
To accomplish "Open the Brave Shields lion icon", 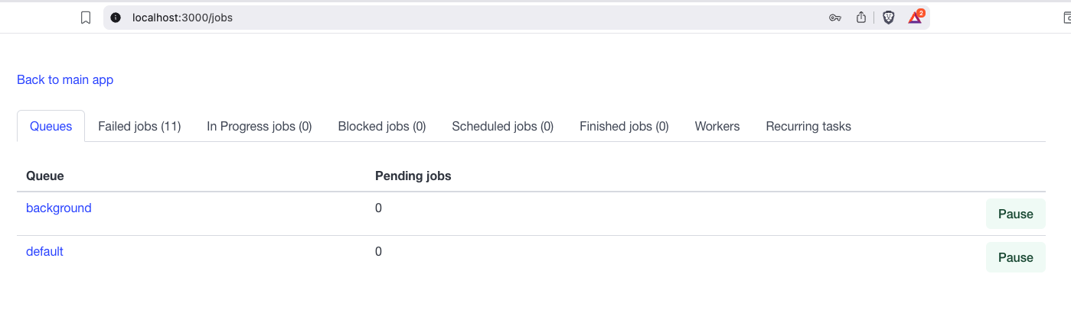I will pos(888,18).
